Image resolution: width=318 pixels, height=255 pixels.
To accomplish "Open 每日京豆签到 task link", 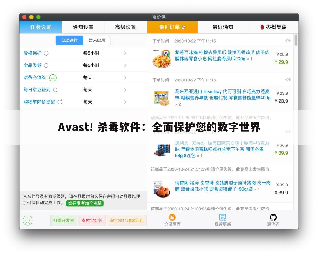I will click(37, 90).
